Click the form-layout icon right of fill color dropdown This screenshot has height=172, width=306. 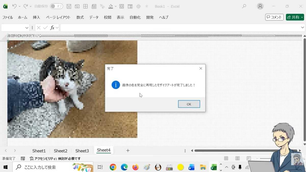coord(122,6)
